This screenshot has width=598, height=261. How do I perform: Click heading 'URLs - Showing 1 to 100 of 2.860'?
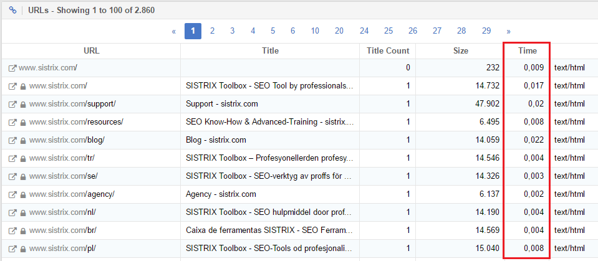92,11
